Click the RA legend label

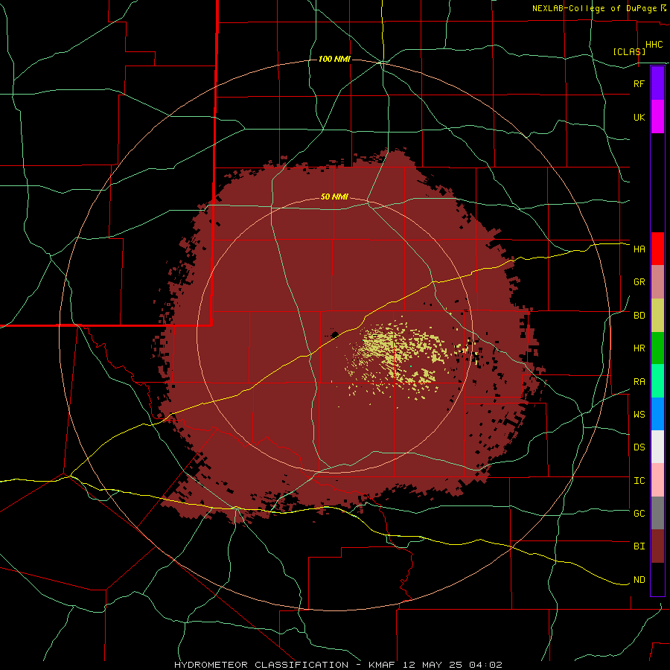[x=639, y=382]
